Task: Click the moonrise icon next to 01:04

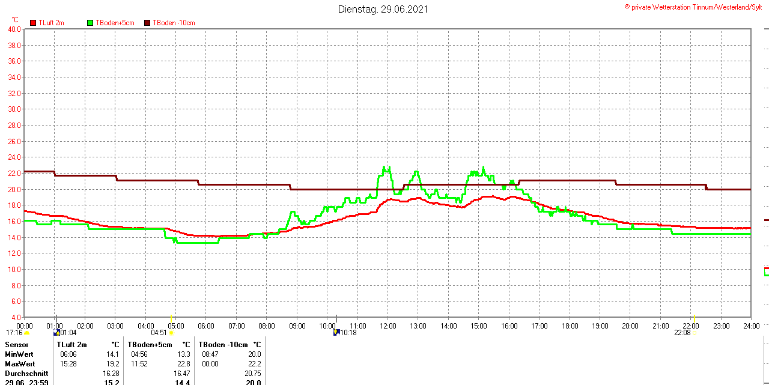Action: point(56,332)
